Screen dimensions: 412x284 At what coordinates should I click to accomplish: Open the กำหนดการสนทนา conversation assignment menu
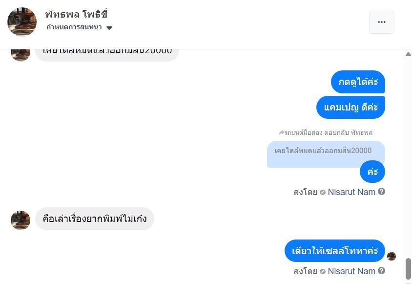(x=74, y=27)
